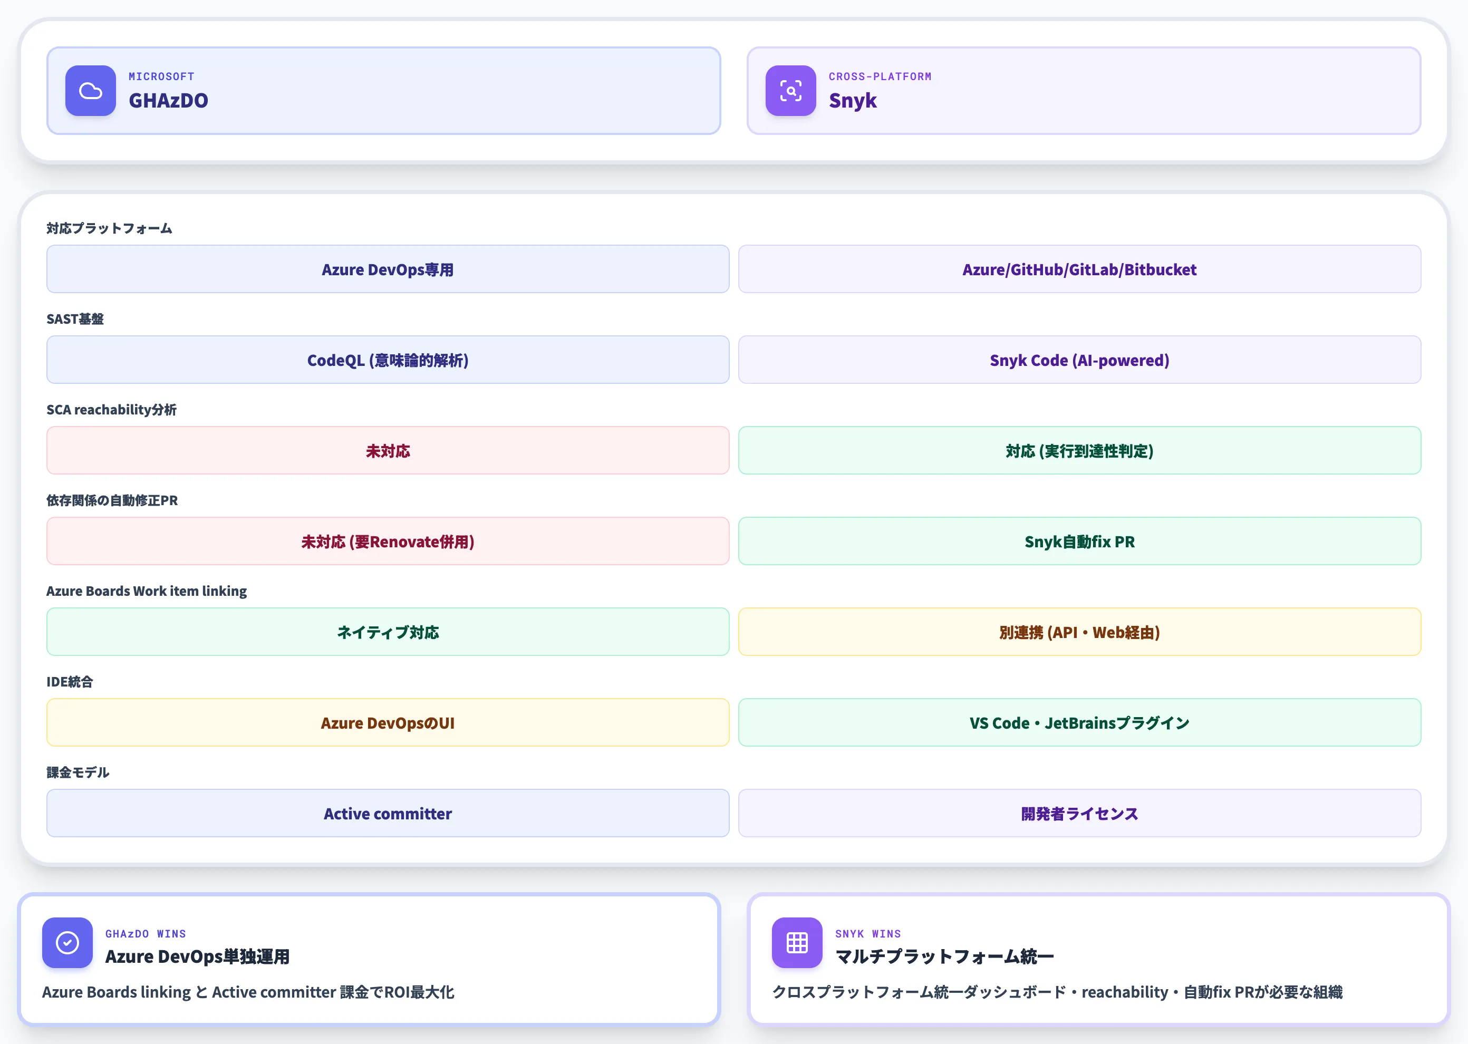Viewport: 1468px width, 1044px height.
Task: Click the grid icon in Snyk Wins card
Action: click(x=797, y=942)
